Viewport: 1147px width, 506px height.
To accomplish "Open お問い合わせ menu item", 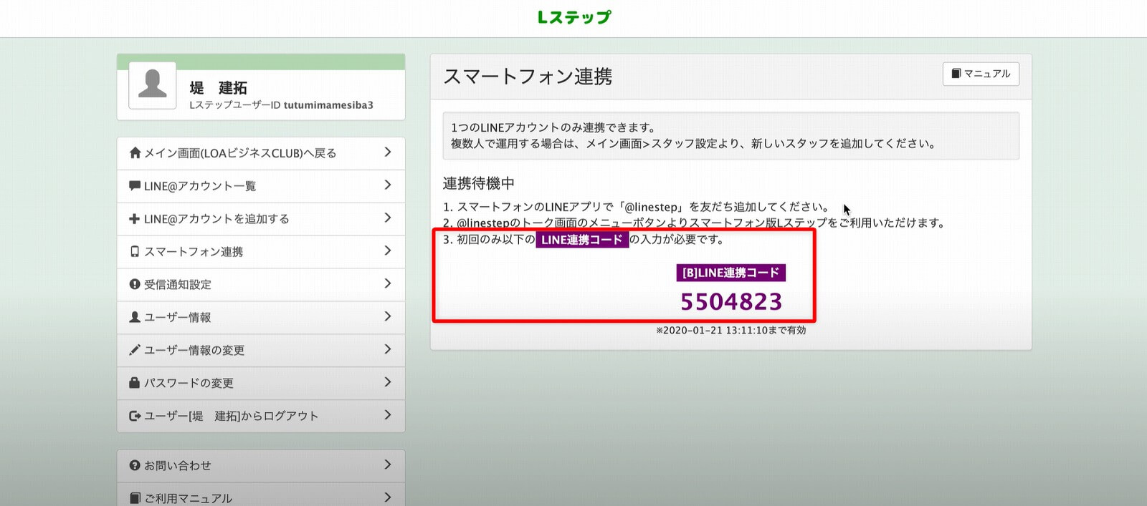I will click(260, 466).
